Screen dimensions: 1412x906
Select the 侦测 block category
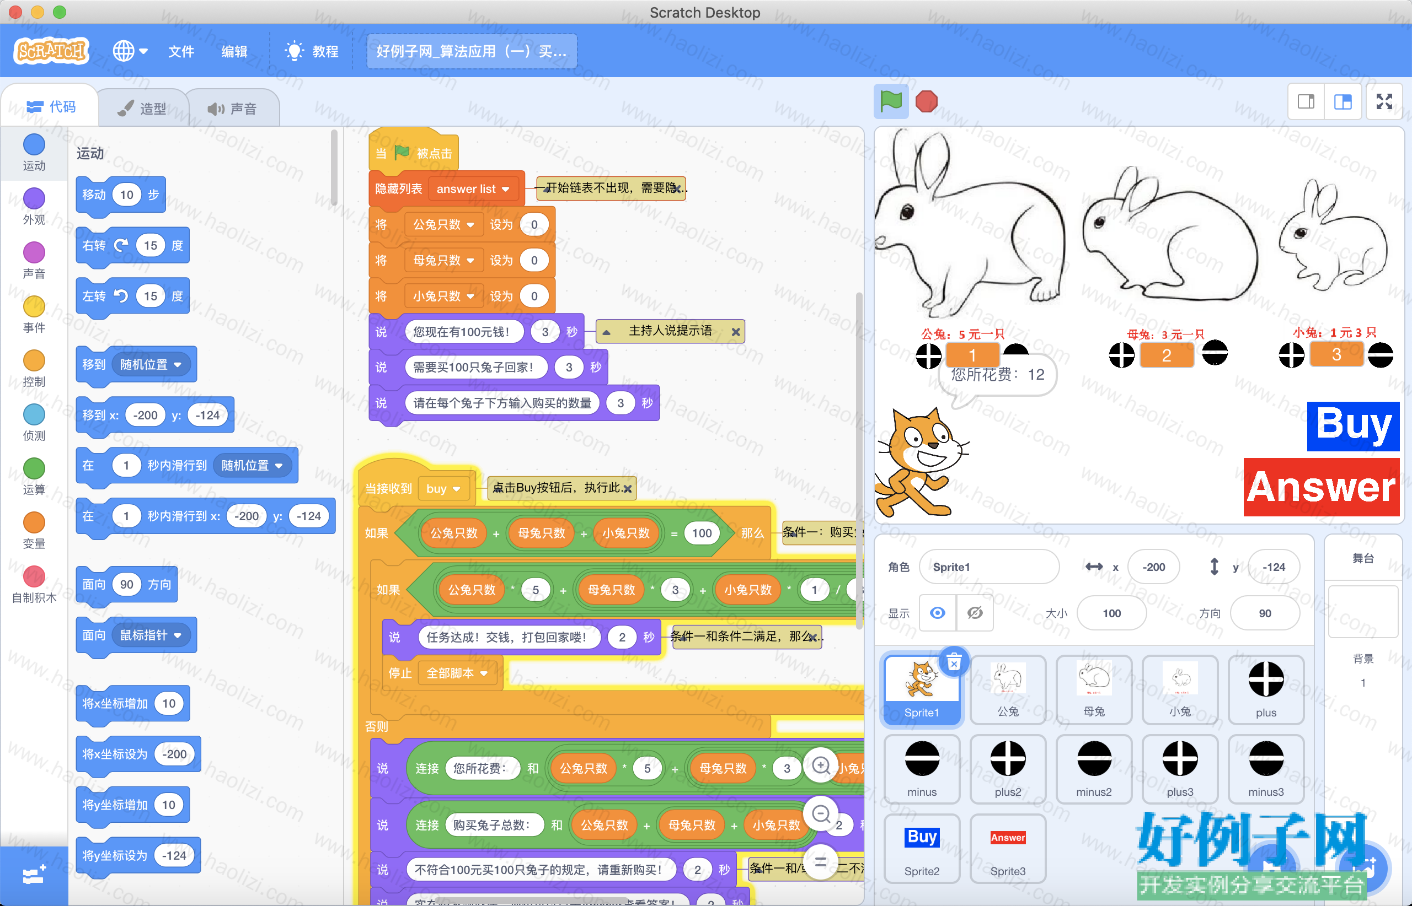[34, 424]
